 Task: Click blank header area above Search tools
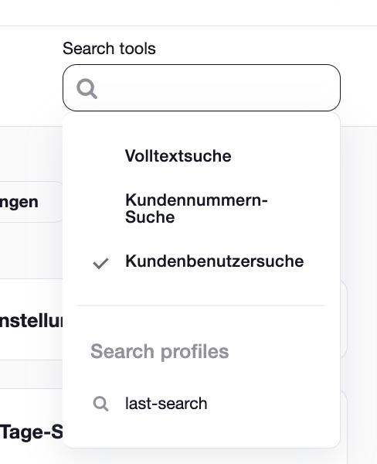click(188, 12)
